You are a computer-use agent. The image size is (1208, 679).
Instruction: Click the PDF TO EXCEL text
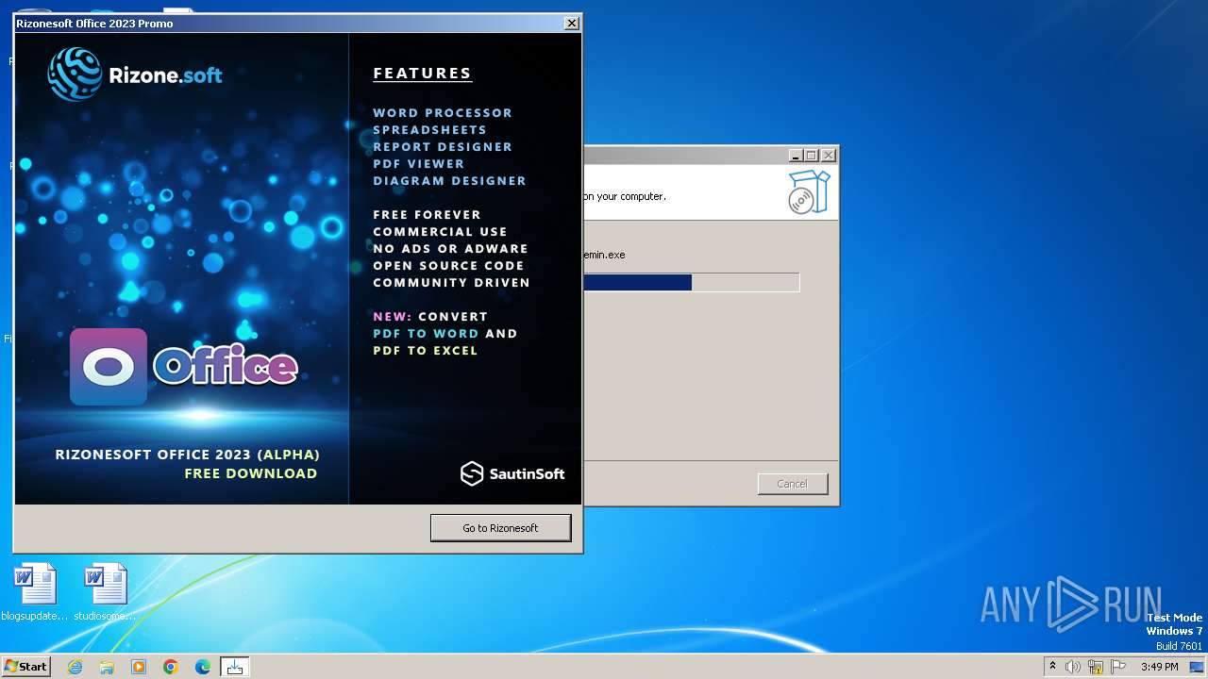click(x=426, y=350)
